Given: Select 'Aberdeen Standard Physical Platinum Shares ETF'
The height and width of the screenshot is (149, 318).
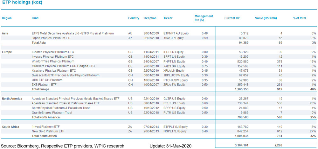Looking at the screenshot, I should pos(66,103).
